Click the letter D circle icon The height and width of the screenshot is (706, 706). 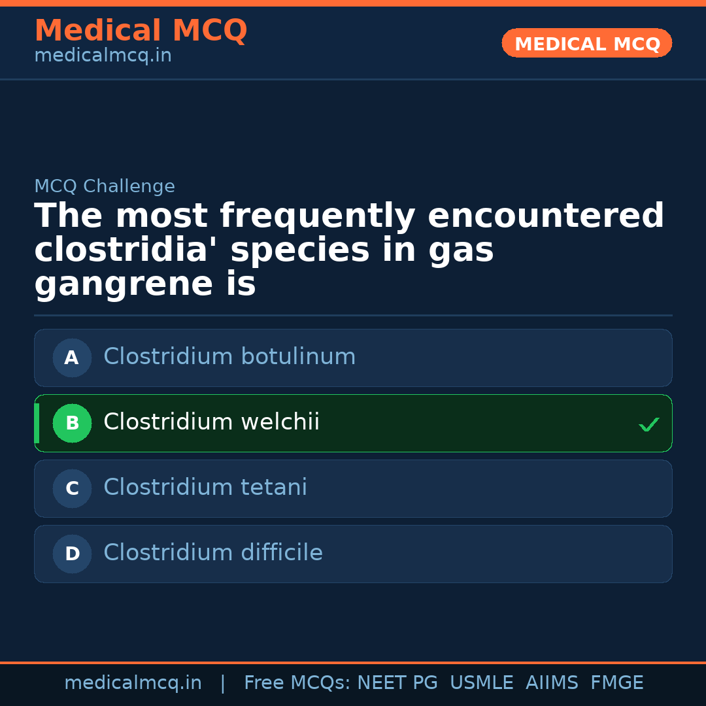72,554
